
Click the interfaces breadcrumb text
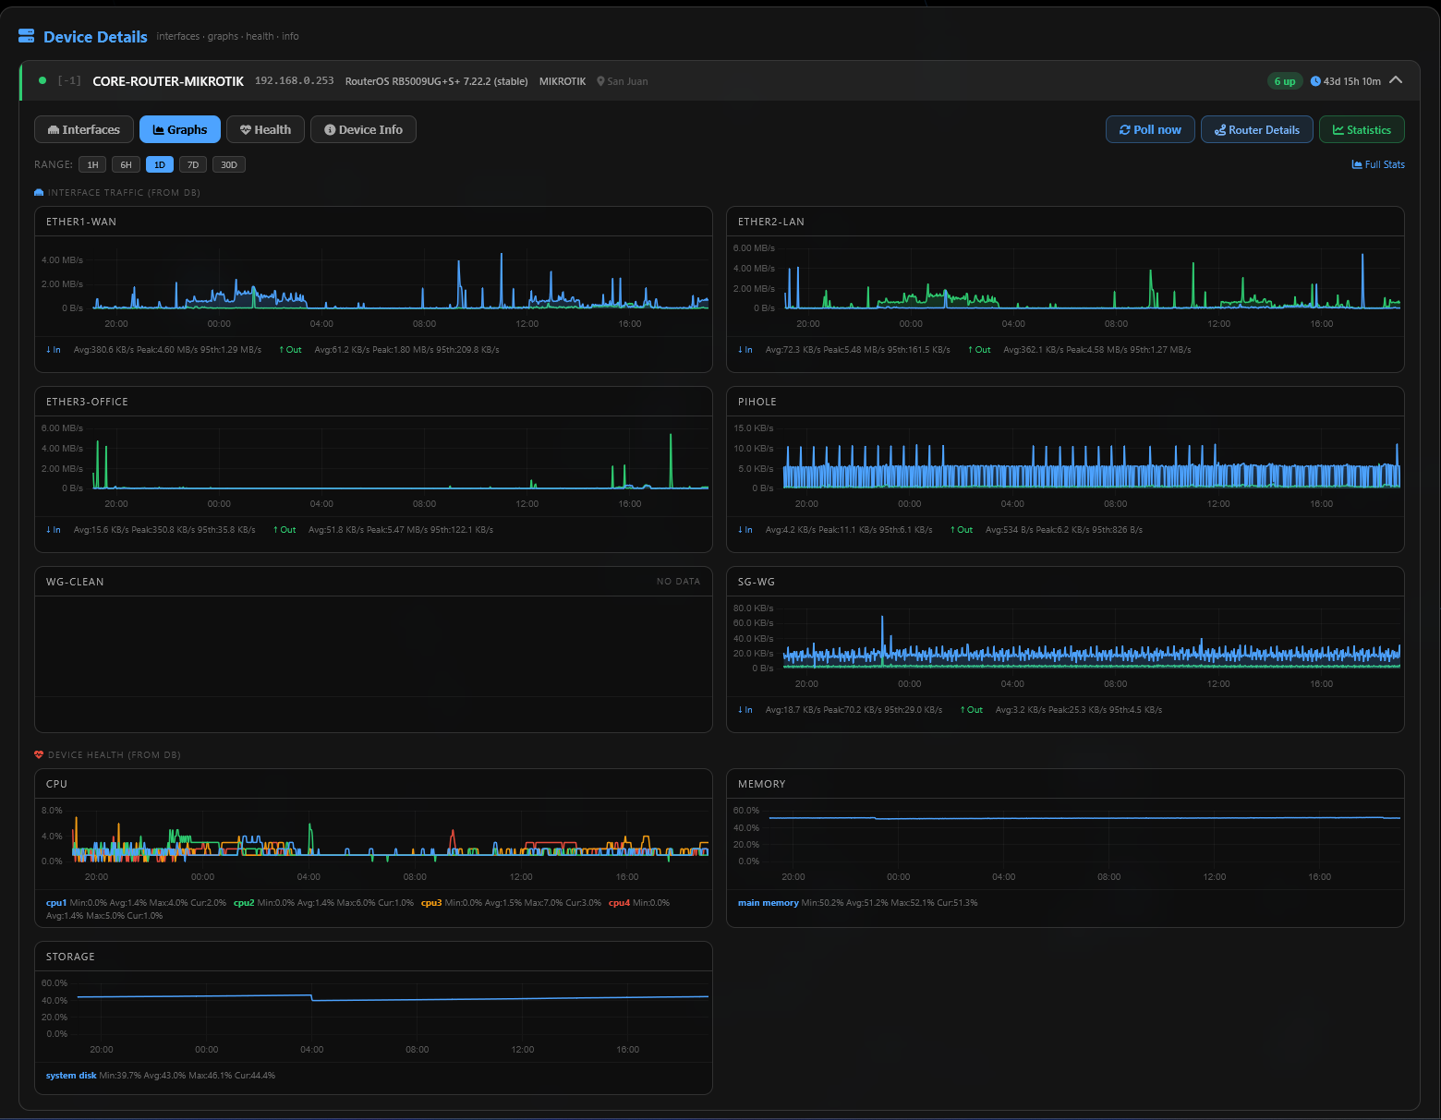tap(178, 36)
